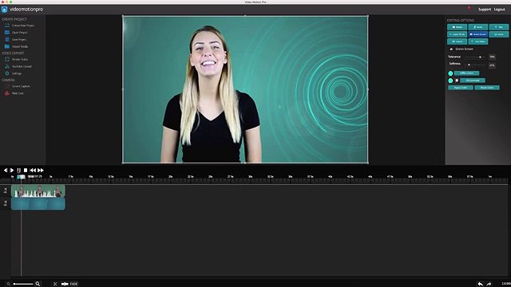Viewport: 511px width, 287px height.
Task: Click the zoom-in magnifier icon
Action: (x=38, y=284)
